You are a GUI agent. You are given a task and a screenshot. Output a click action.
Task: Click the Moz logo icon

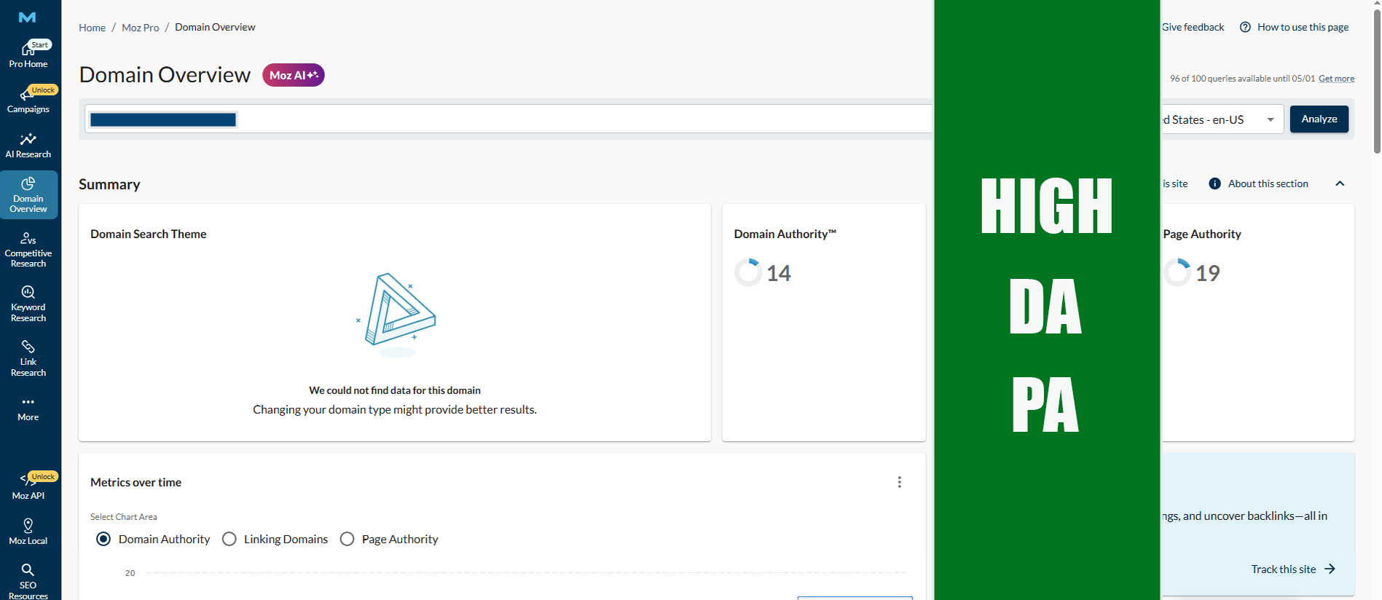tap(28, 17)
